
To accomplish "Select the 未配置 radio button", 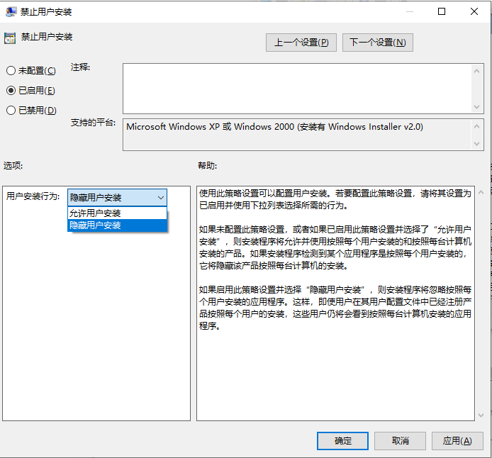I will point(11,71).
